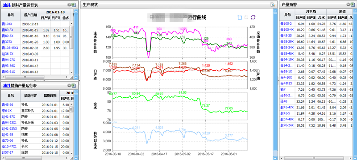Click the greyed zoom-back chart icon
357x160 pixels.
click(x=246, y=17)
